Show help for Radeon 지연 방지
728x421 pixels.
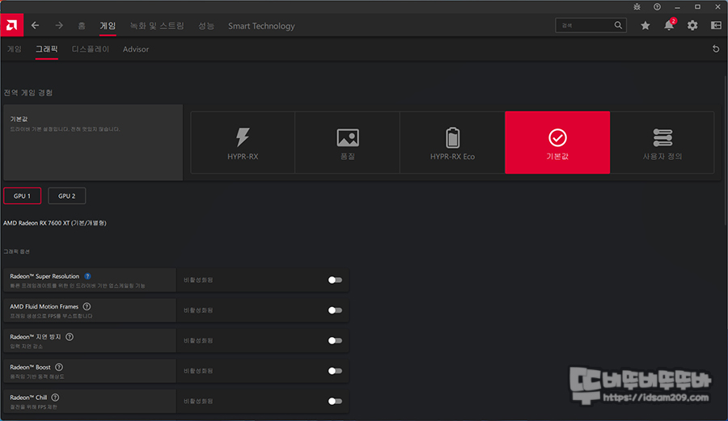click(70, 337)
